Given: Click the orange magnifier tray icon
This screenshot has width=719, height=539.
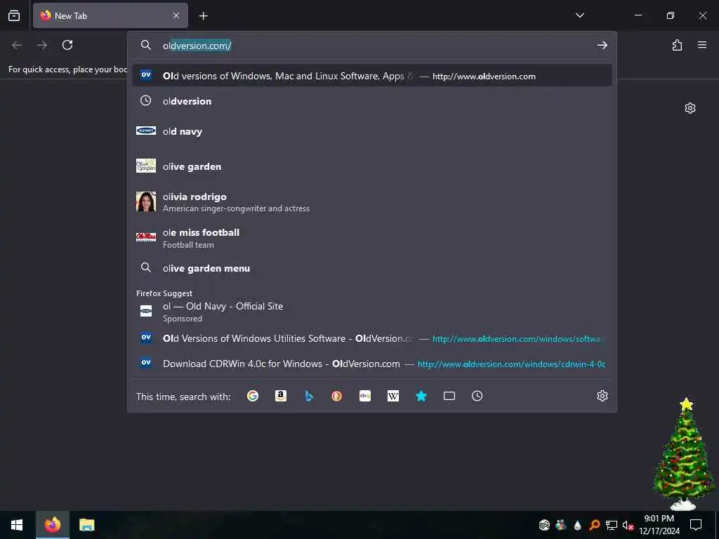Looking at the screenshot, I should (x=594, y=525).
